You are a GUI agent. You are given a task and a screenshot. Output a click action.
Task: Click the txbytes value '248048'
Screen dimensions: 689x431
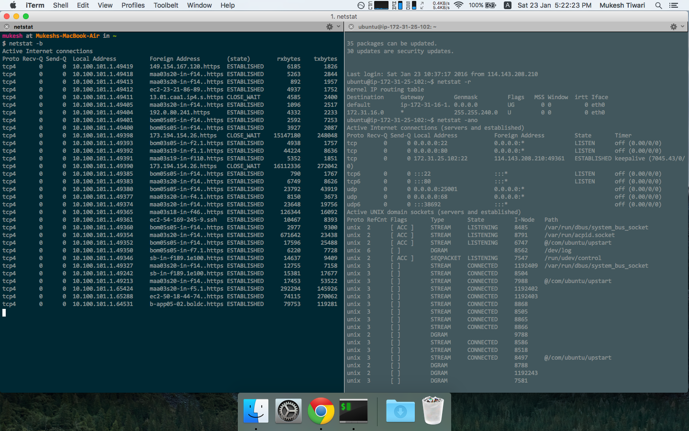click(327, 136)
